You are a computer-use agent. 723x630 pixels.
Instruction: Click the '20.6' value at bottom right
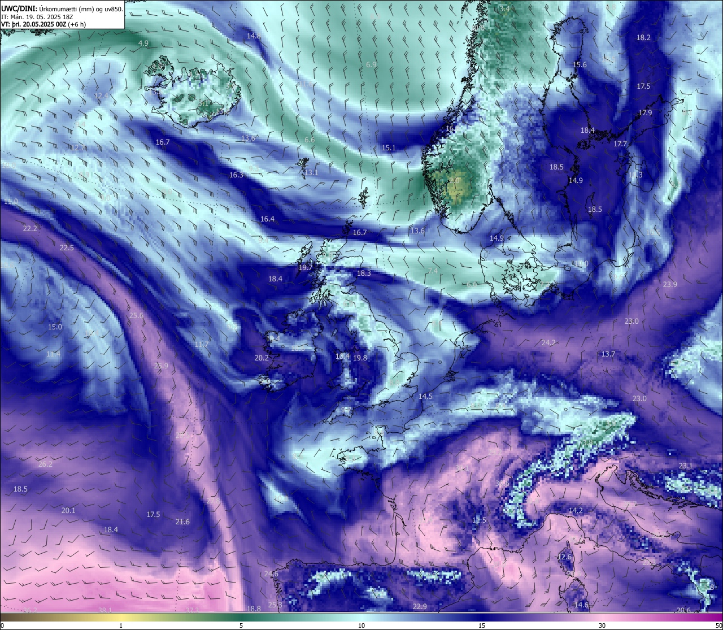point(683,610)
